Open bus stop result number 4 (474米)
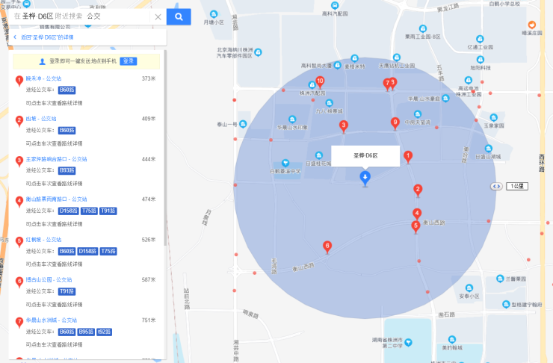The width and height of the screenshot is (553, 363). pyautogui.click(x=57, y=199)
